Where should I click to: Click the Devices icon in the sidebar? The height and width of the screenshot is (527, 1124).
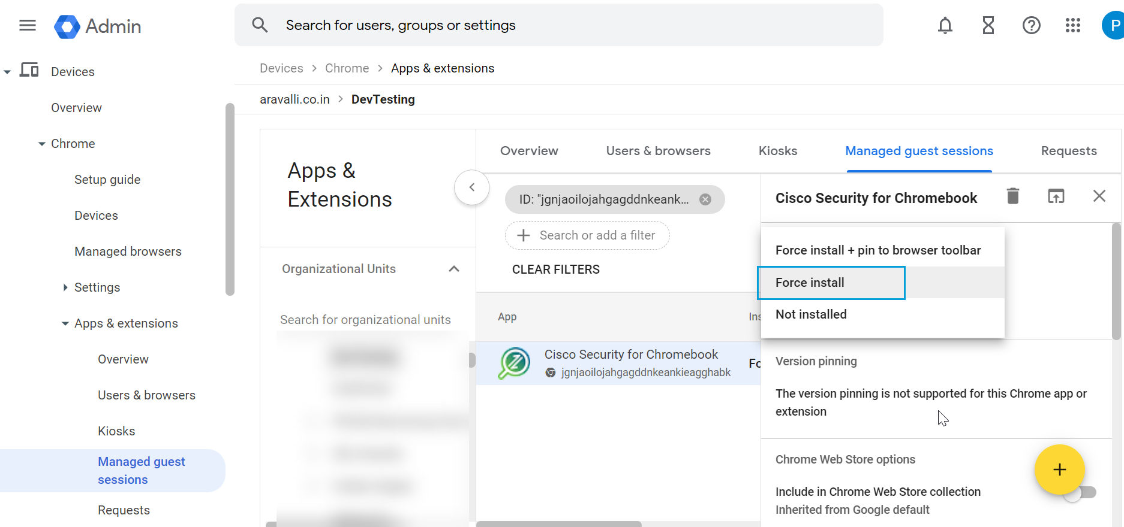[x=29, y=71]
